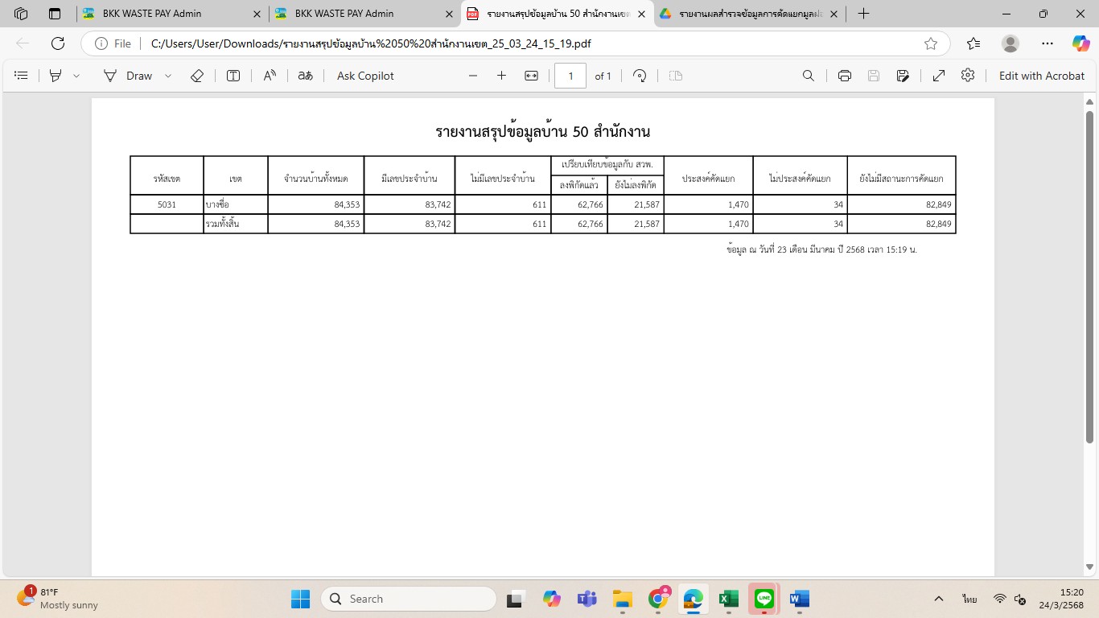The image size is (1099, 618).
Task: Click Edit with Acrobat button
Action: (1041, 76)
